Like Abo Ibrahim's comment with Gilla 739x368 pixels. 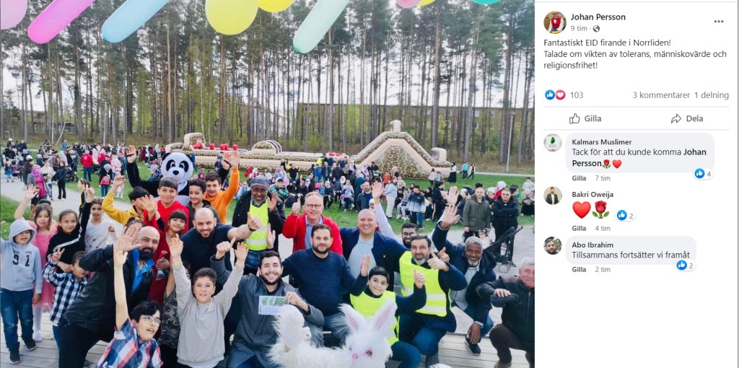(579, 270)
